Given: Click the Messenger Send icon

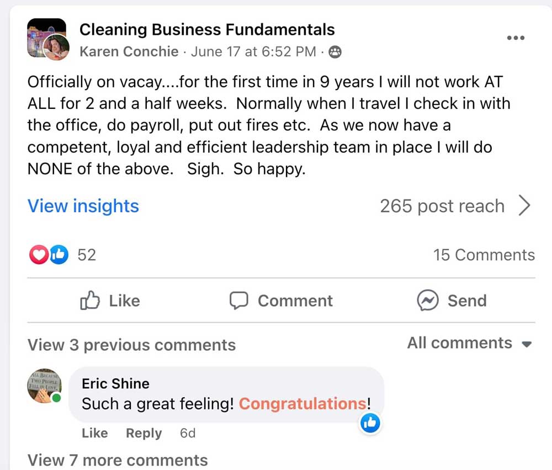Looking at the screenshot, I should pos(428,301).
